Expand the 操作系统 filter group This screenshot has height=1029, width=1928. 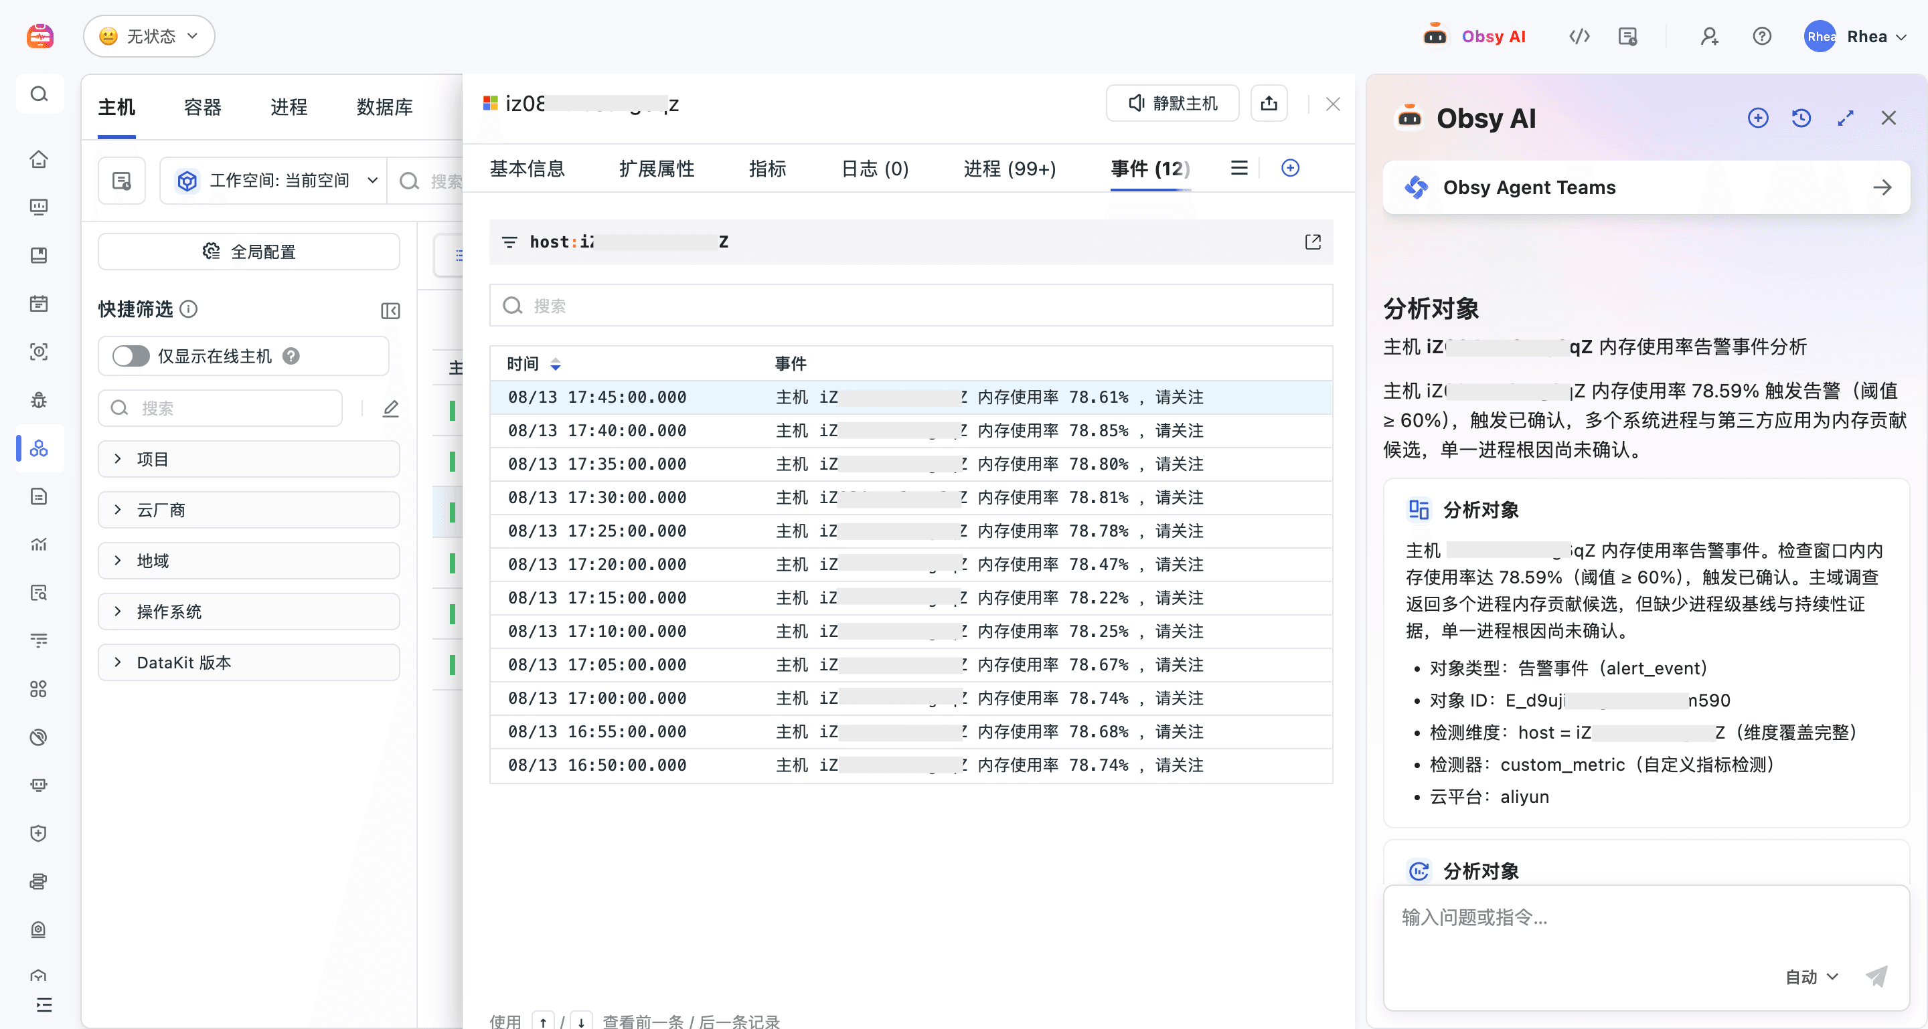[x=248, y=612]
